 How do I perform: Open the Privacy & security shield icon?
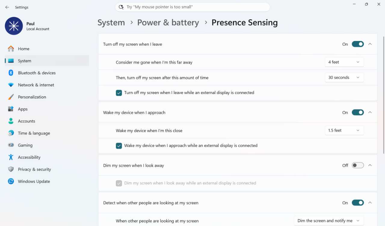(x=11, y=169)
